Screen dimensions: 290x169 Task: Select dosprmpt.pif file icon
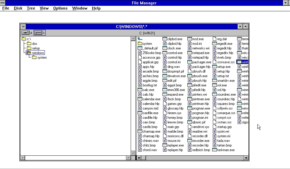click(165, 71)
